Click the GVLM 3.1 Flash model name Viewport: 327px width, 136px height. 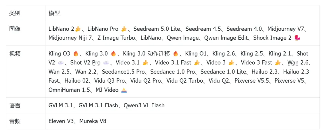tap(98, 105)
